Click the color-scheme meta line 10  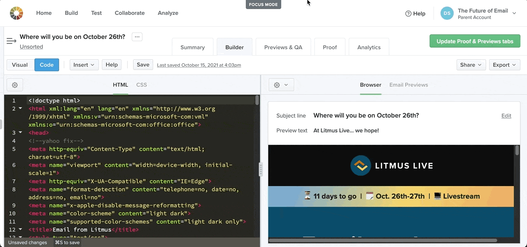[x=110, y=213]
